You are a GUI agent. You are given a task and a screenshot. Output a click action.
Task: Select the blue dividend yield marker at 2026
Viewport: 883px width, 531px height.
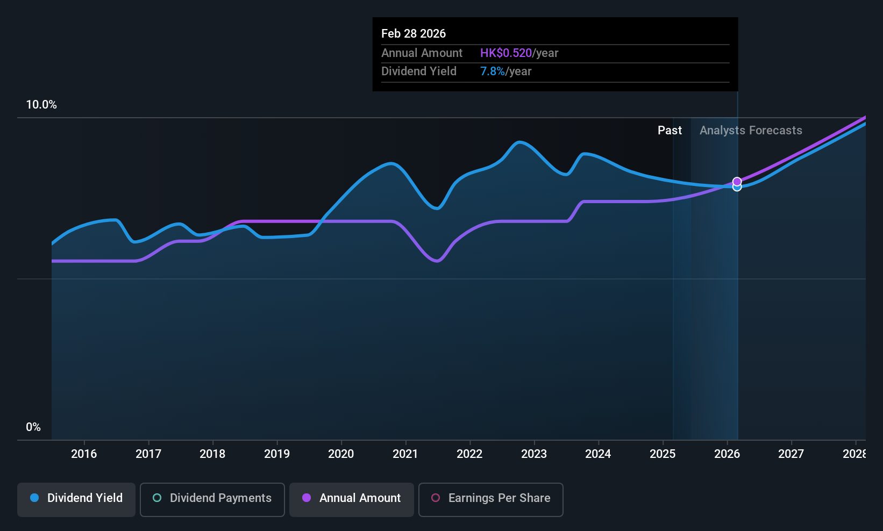point(737,187)
